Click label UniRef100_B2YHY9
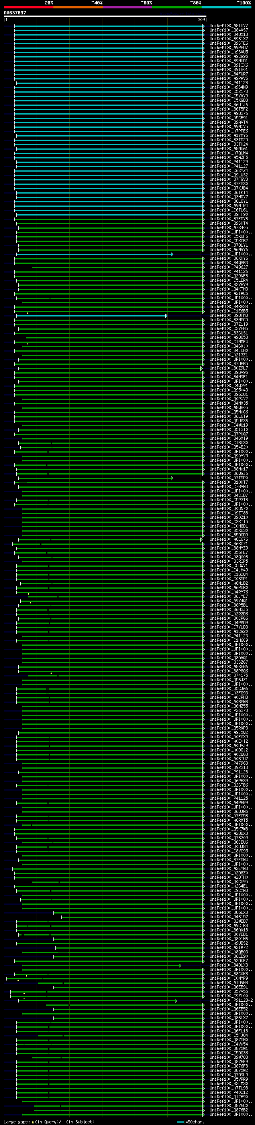The width and height of the screenshot is (255, 1125). 229,285
